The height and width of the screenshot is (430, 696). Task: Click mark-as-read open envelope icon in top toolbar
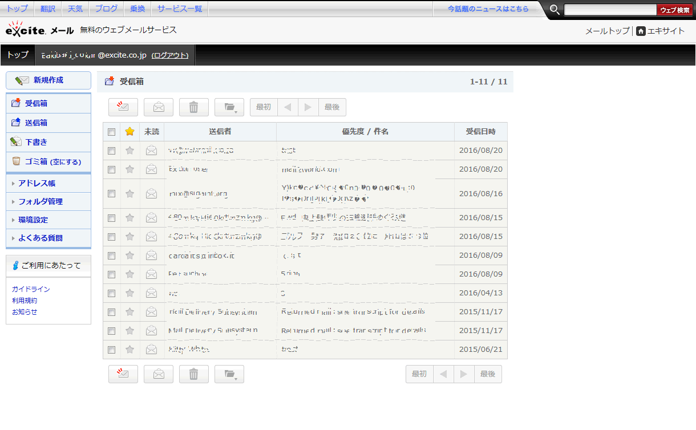pos(159,107)
